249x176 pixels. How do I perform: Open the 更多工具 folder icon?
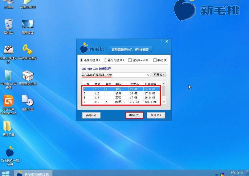point(9,128)
